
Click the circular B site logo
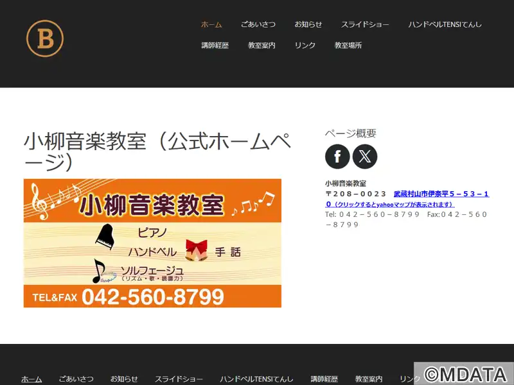pos(45,38)
